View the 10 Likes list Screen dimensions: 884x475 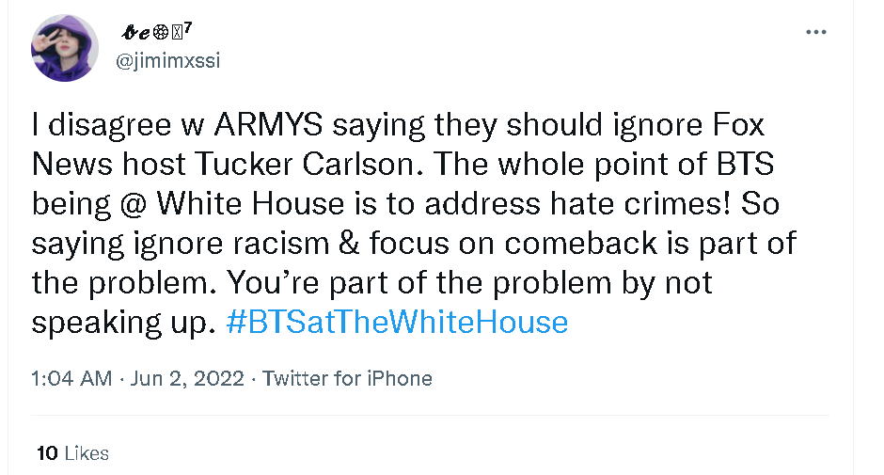pyautogui.click(x=72, y=453)
